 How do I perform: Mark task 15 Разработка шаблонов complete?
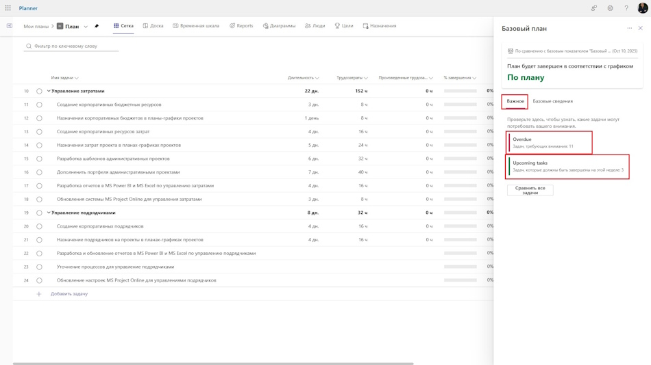click(39, 159)
